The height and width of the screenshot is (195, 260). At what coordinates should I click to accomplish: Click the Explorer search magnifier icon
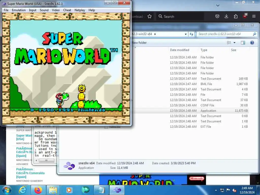click(254, 34)
